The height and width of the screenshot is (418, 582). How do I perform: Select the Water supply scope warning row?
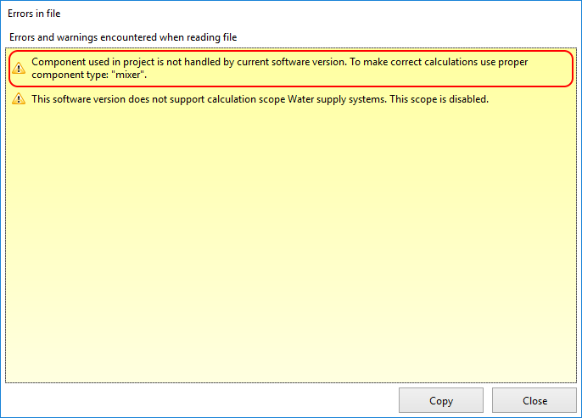[288, 99]
